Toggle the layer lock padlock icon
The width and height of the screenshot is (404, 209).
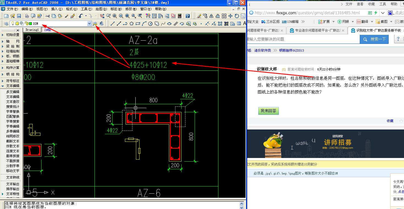point(26,24)
